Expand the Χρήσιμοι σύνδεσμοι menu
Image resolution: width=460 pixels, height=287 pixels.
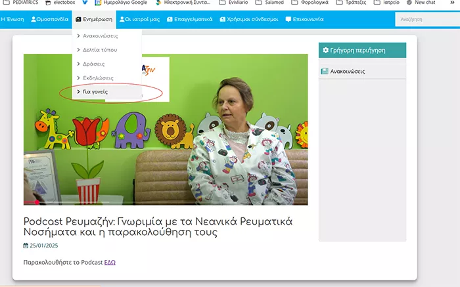pos(249,19)
